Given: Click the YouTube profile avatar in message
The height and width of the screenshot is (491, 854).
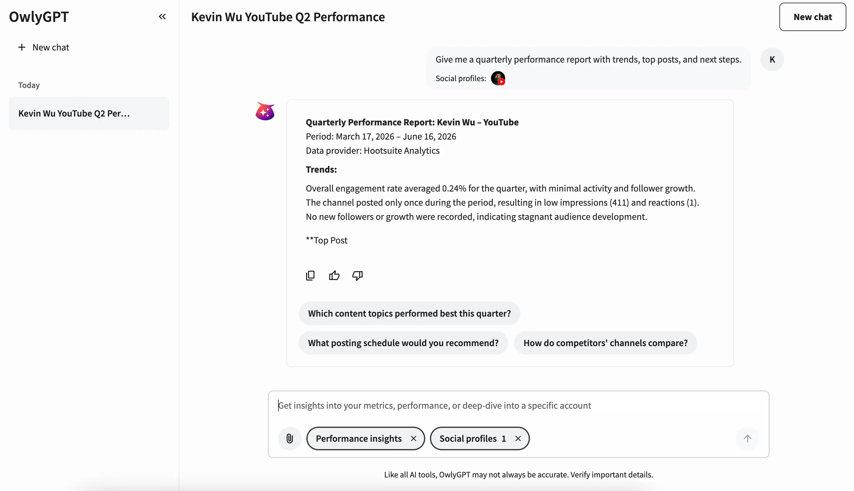Looking at the screenshot, I should click(498, 78).
